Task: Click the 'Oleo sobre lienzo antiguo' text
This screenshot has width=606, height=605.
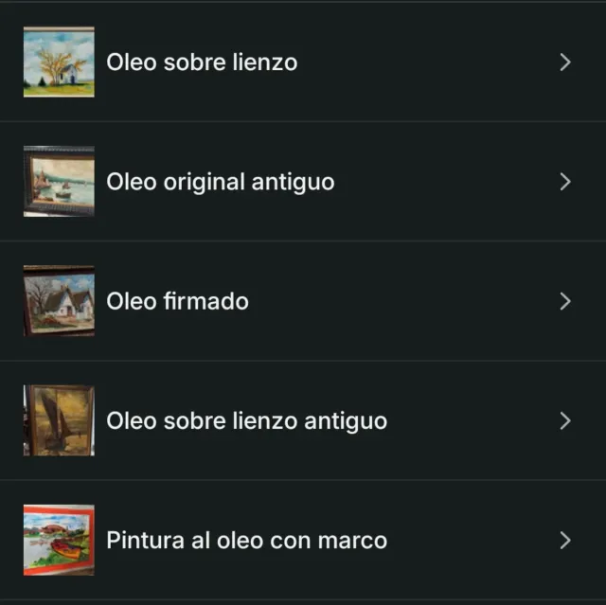Action: click(x=246, y=420)
